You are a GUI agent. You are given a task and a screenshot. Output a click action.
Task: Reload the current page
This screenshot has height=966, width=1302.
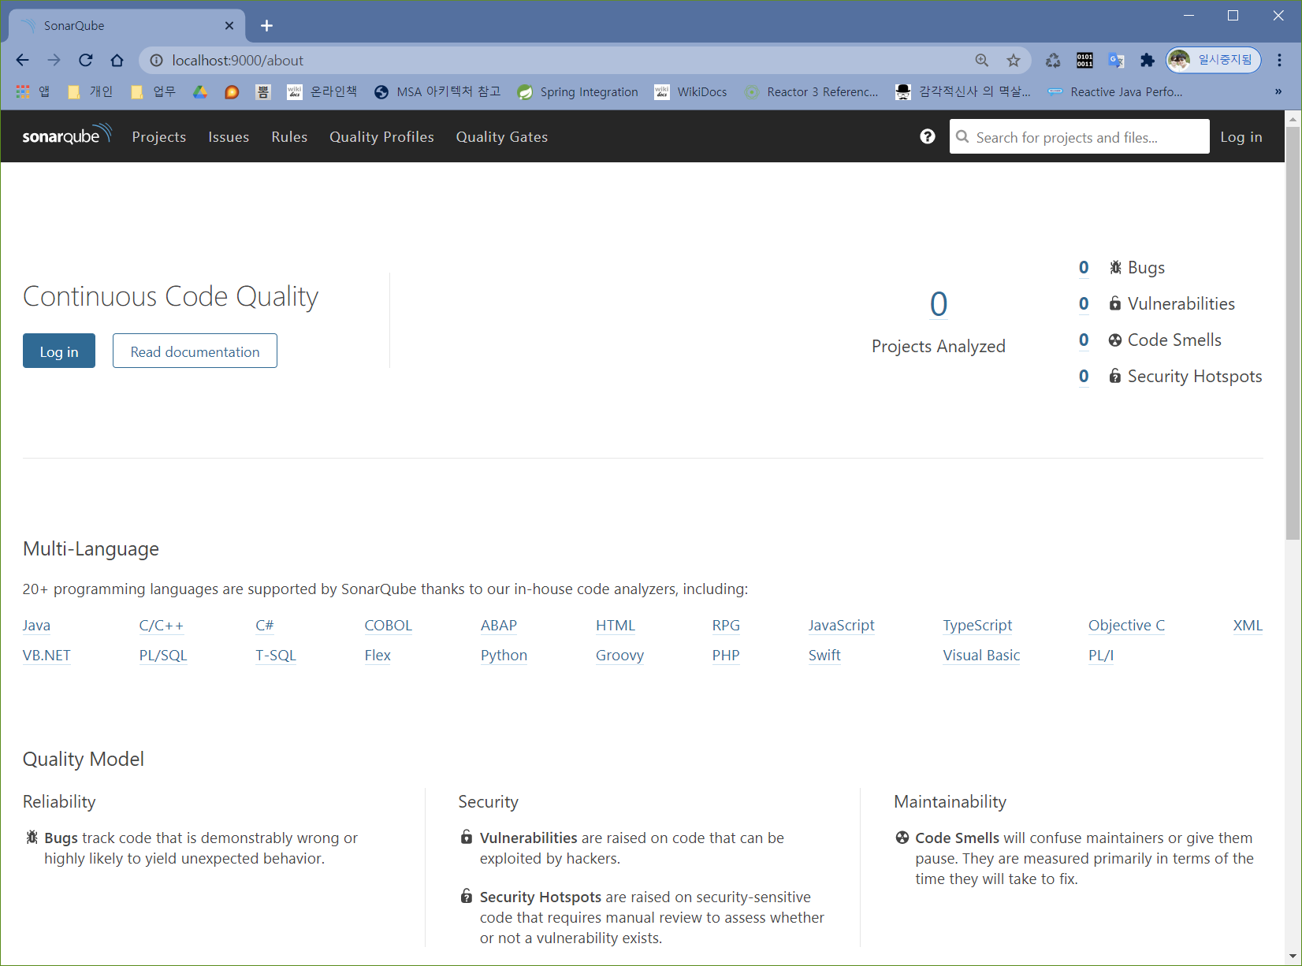[x=85, y=60]
